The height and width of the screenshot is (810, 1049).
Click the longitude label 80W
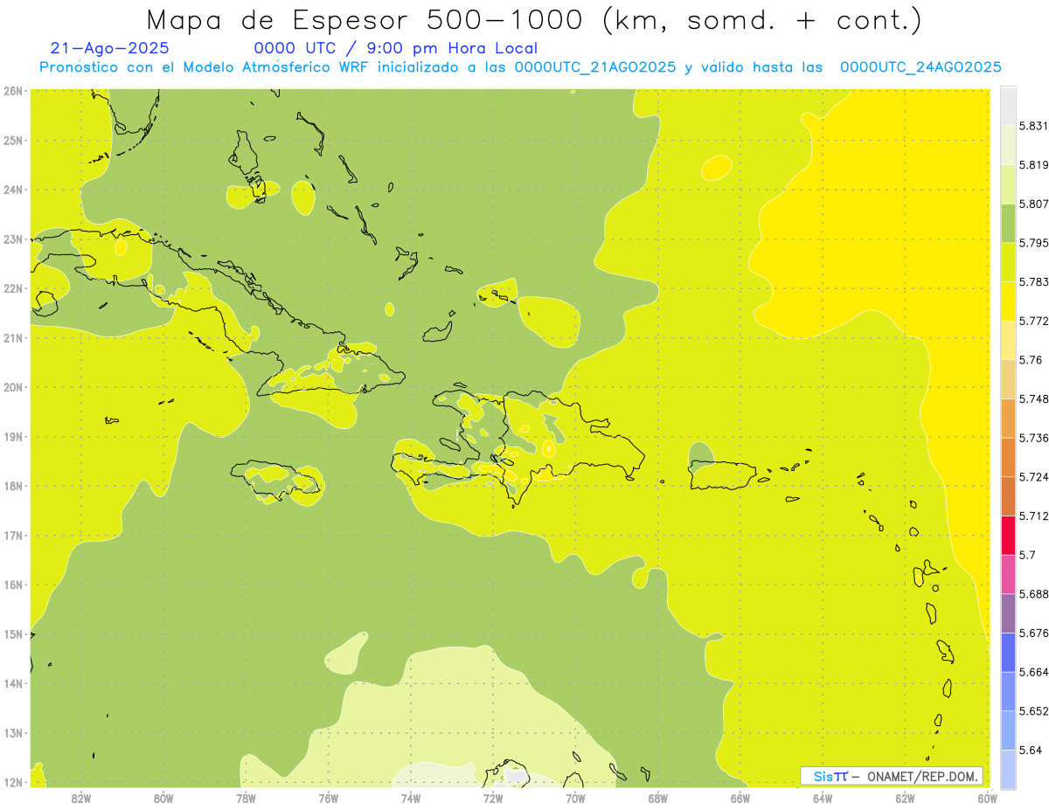click(x=163, y=799)
